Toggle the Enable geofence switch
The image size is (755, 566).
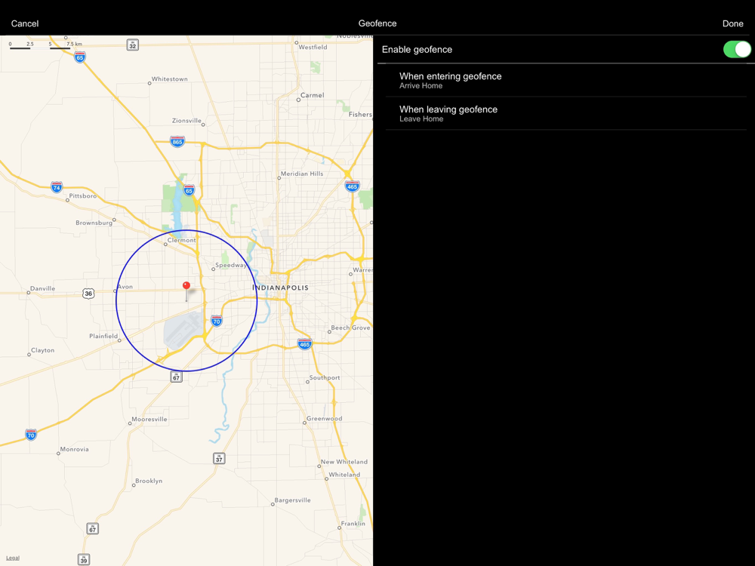pos(737,49)
